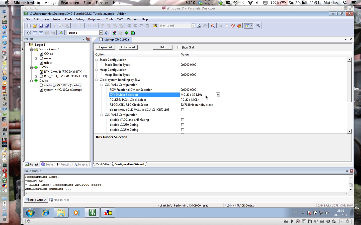Save the current file using the Save icon
The width and height of the screenshot is (361, 225).
(x=41, y=26)
